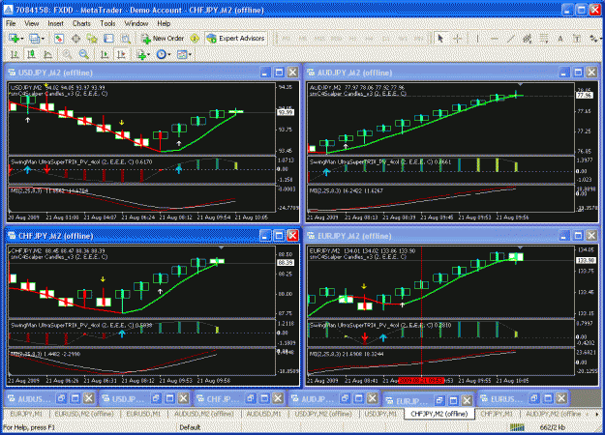The height and width of the screenshot is (435, 605).
Task: Open the File menu
Action: [11, 23]
